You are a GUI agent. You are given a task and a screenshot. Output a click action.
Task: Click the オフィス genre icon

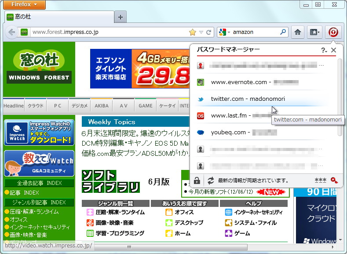click(x=169, y=212)
